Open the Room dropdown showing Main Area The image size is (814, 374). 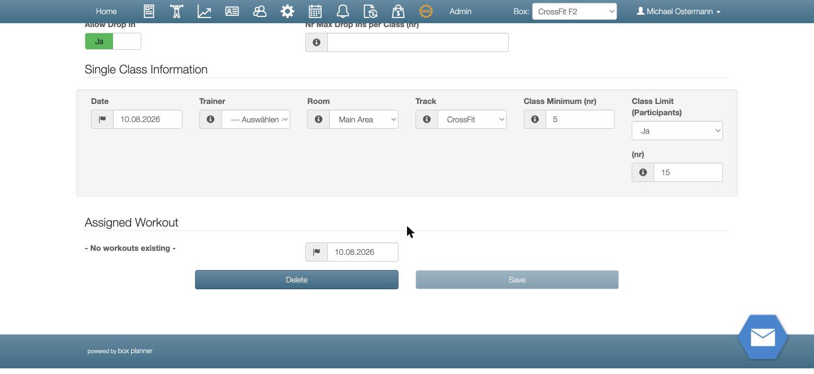point(364,119)
